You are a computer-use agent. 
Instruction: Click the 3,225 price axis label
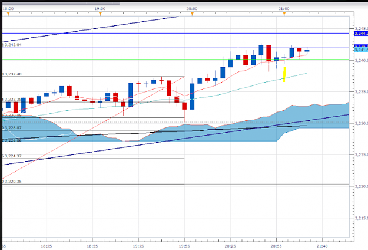coord(362,155)
